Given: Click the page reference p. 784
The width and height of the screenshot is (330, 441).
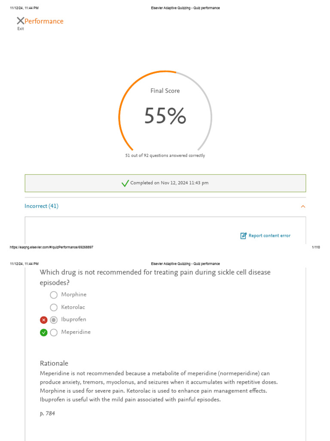Looking at the screenshot, I should 47,414.
